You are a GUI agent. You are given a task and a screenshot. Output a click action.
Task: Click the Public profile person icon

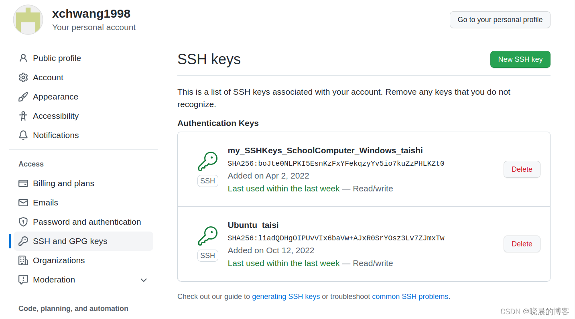coord(23,58)
